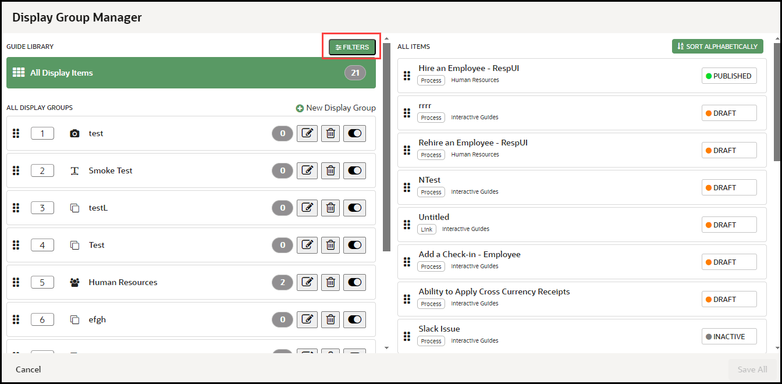Viewport: 782px width, 384px height.
Task: Disable the toggle for Human Resources group
Action: tap(354, 282)
